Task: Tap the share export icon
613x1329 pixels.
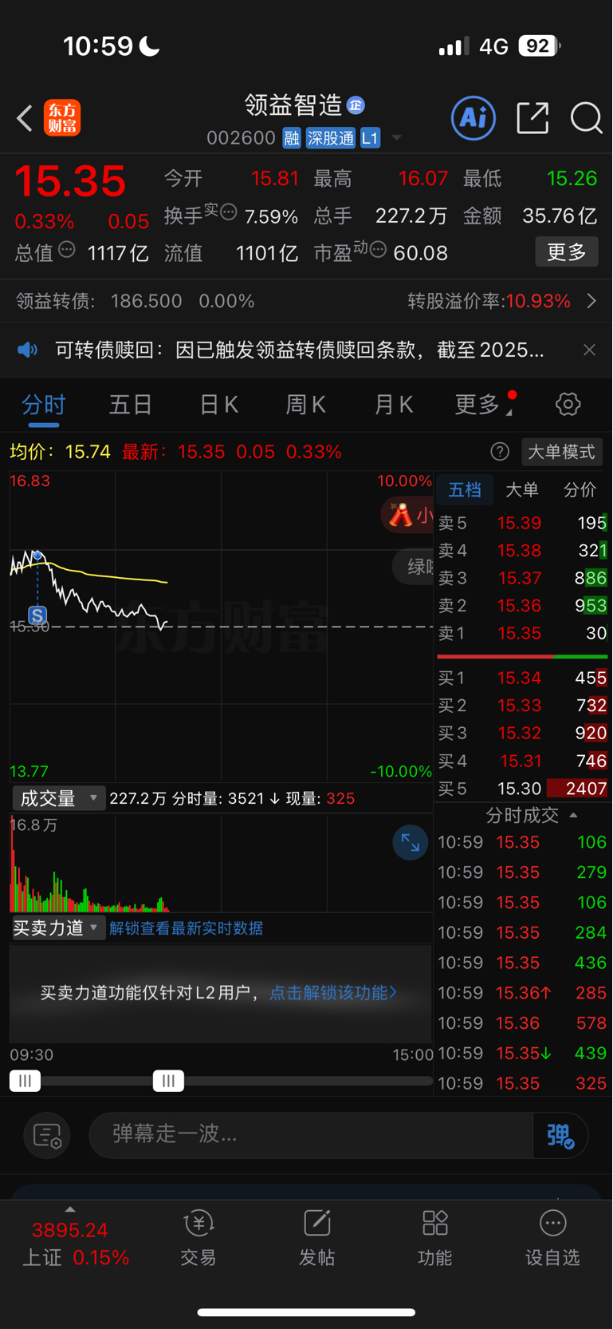Action: (532, 118)
